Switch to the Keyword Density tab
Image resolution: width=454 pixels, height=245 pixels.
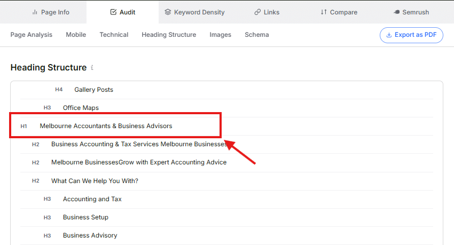(194, 12)
